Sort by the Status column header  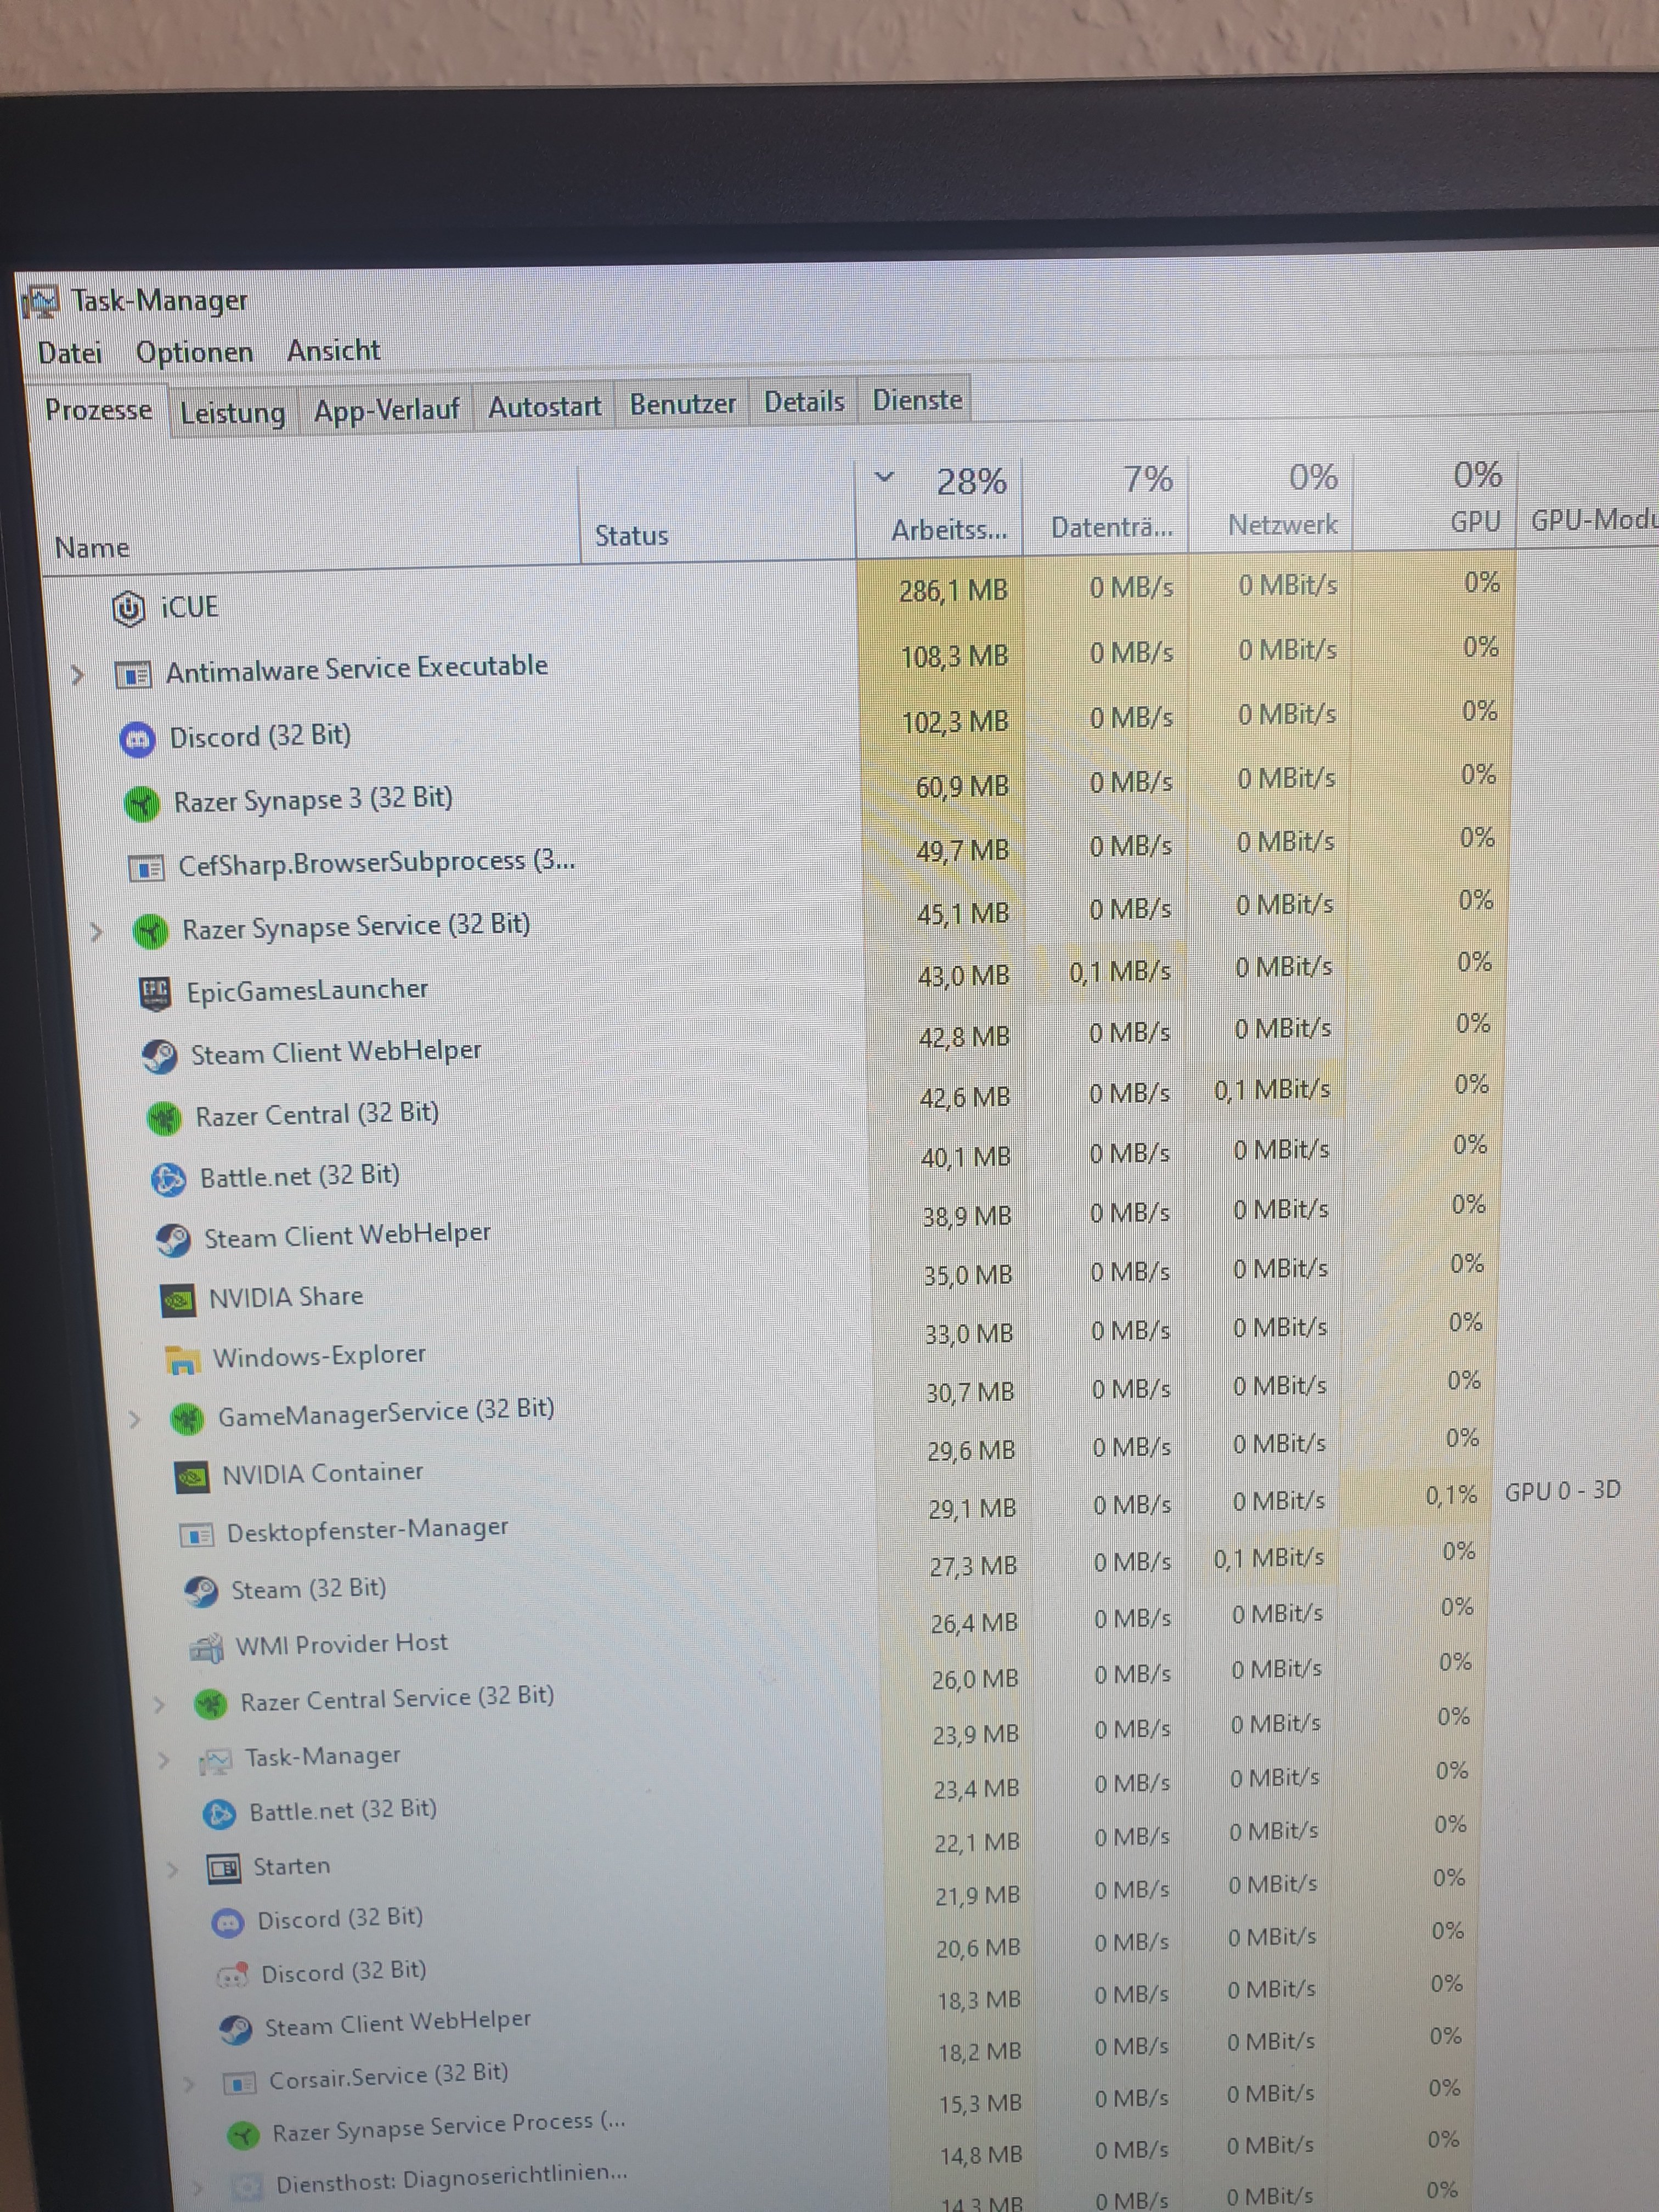(631, 536)
